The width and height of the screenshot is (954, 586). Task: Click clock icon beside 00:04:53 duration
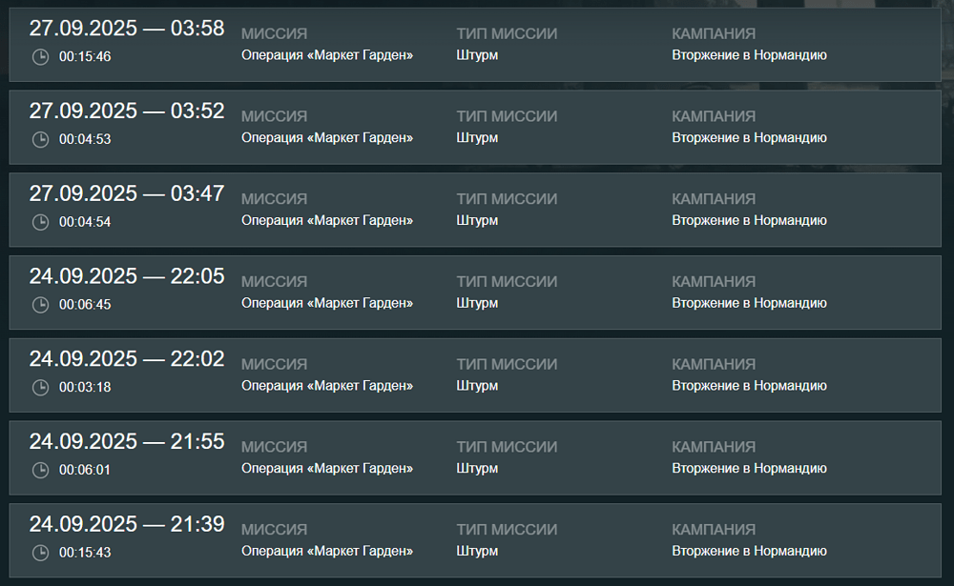tap(40, 140)
